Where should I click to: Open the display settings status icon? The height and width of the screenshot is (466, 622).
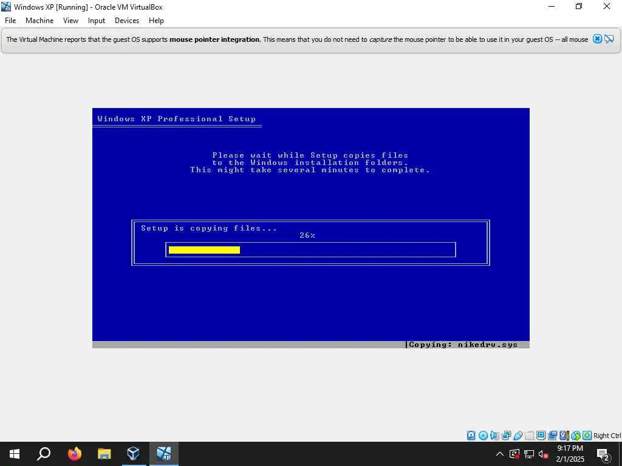click(x=541, y=436)
